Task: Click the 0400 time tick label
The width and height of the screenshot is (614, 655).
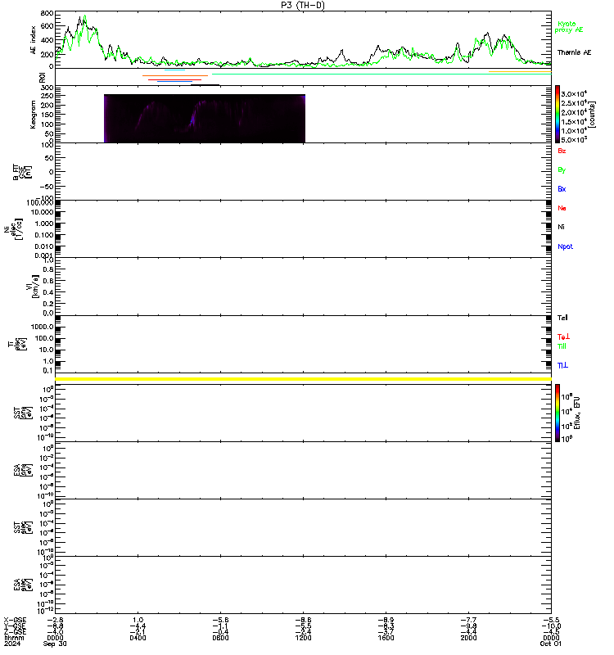Action: [x=138, y=638]
